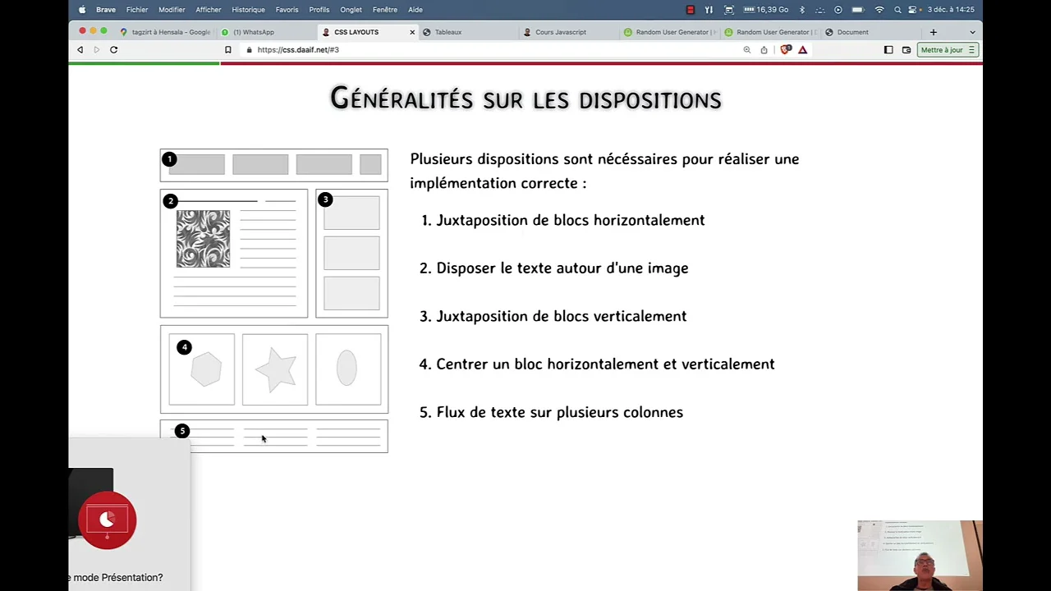The image size is (1051, 591).
Task: Open the Historique menu
Action: pos(248,10)
